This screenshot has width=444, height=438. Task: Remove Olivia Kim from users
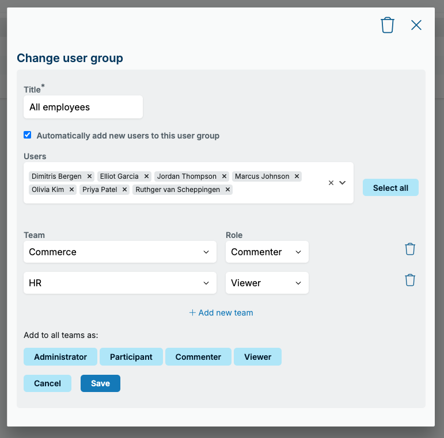[71, 190]
